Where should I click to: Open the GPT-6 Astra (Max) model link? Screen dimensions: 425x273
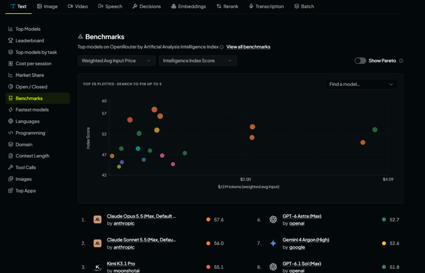click(302, 216)
